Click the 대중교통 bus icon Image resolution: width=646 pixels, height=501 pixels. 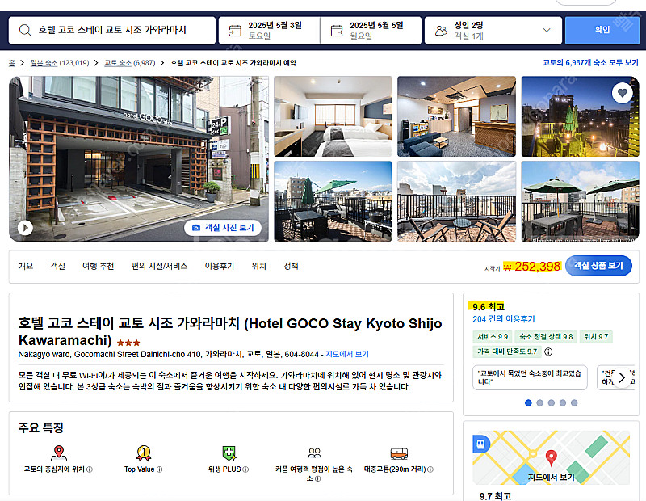point(399,453)
